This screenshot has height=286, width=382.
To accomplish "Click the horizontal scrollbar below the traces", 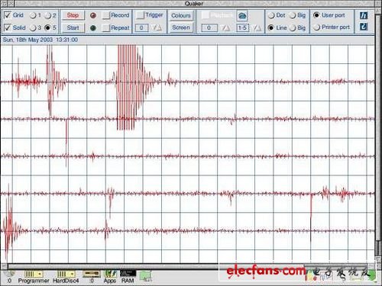I will point(189,266).
